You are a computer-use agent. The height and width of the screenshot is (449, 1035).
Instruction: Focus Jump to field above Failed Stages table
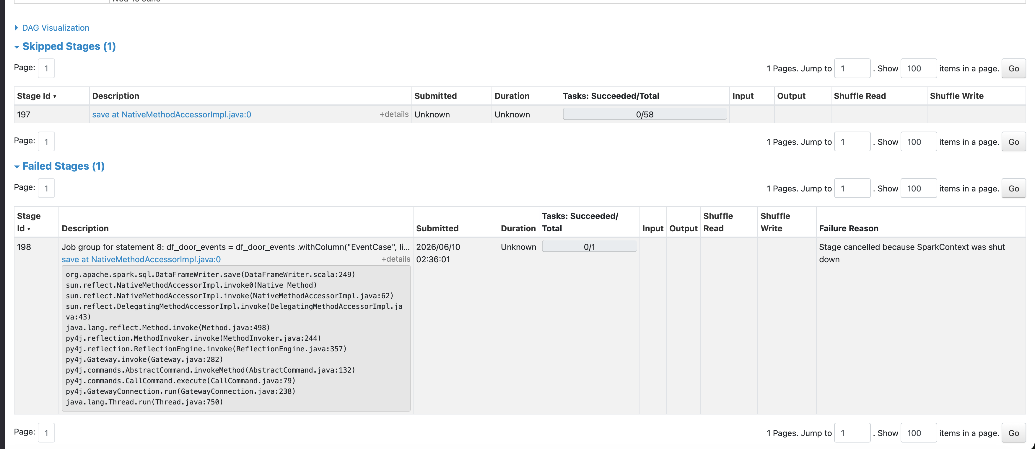tap(852, 188)
